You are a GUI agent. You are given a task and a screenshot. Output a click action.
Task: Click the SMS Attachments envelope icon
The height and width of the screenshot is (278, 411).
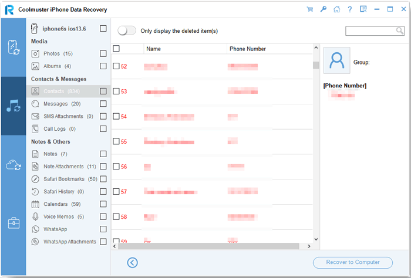tap(35, 116)
